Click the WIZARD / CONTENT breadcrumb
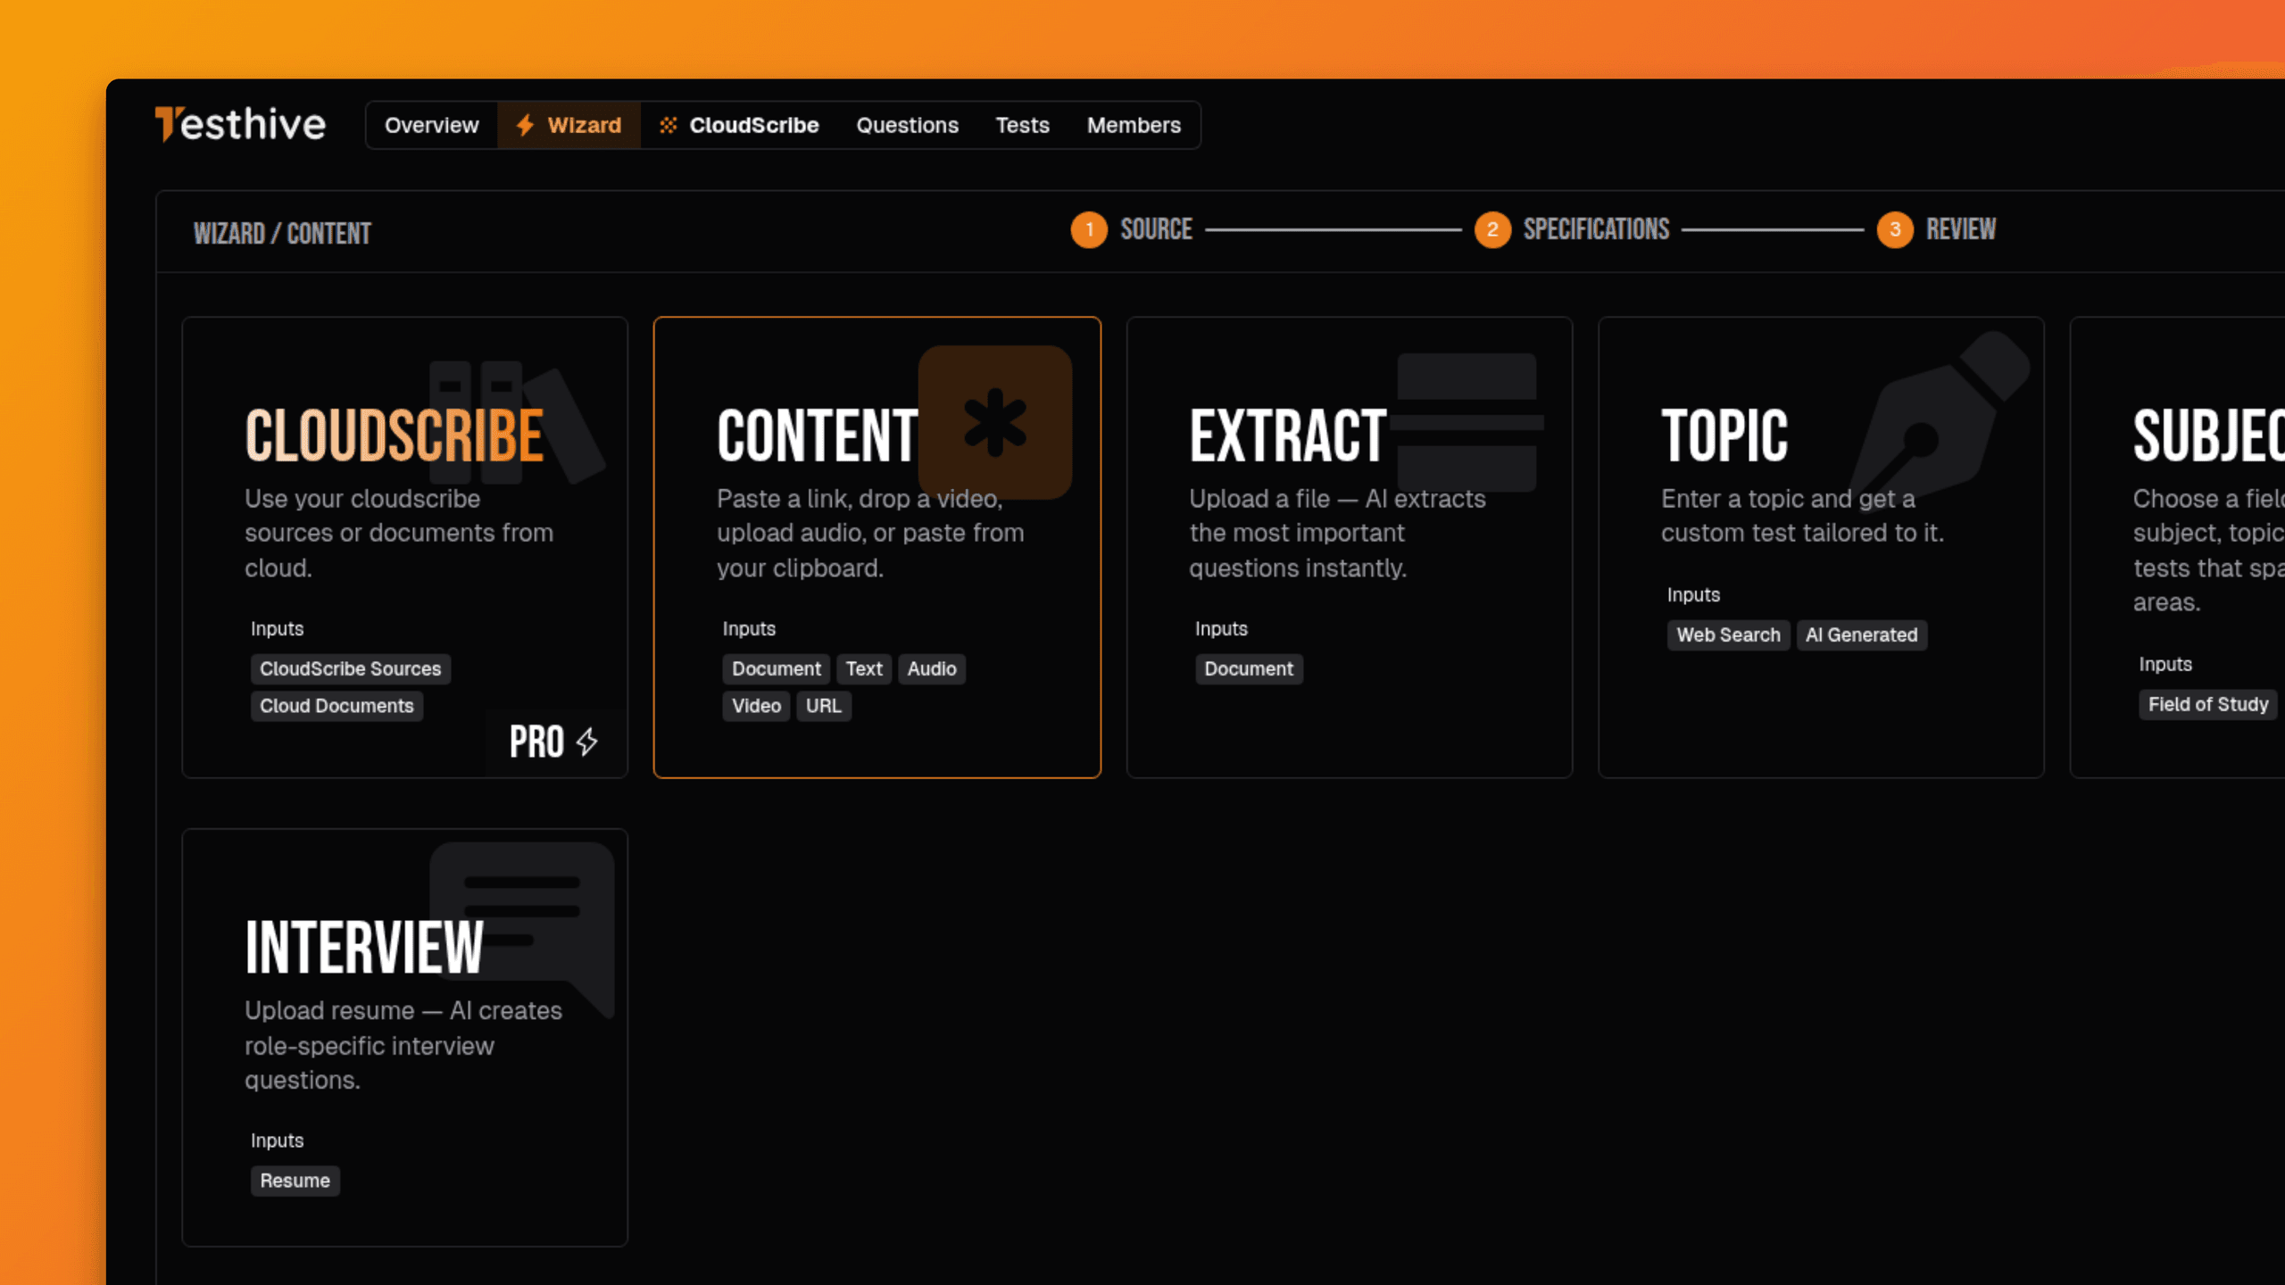The image size is (2285, 1285). coord(282,234)
